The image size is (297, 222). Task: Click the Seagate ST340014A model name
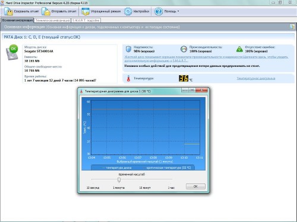coord(39,51)
